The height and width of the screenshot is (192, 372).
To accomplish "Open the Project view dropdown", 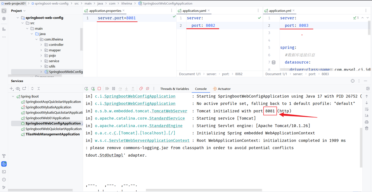I will [x=18, y=11].
